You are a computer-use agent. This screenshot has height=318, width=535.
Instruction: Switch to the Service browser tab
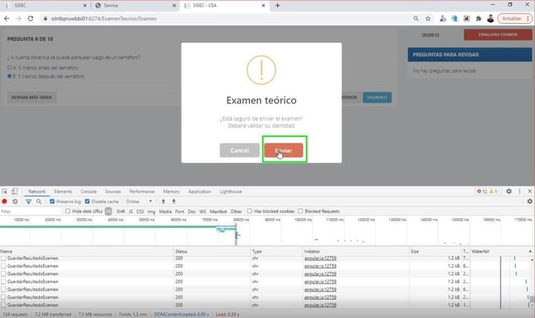[135, 6]
